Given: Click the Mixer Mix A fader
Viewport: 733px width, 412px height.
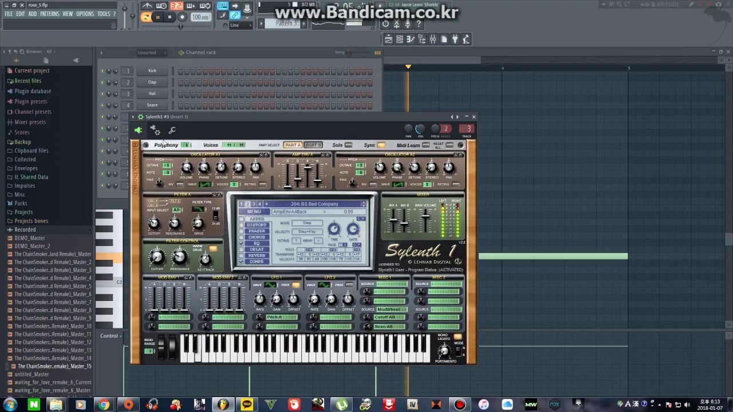Looking at the screenshot, I should 393,220.
